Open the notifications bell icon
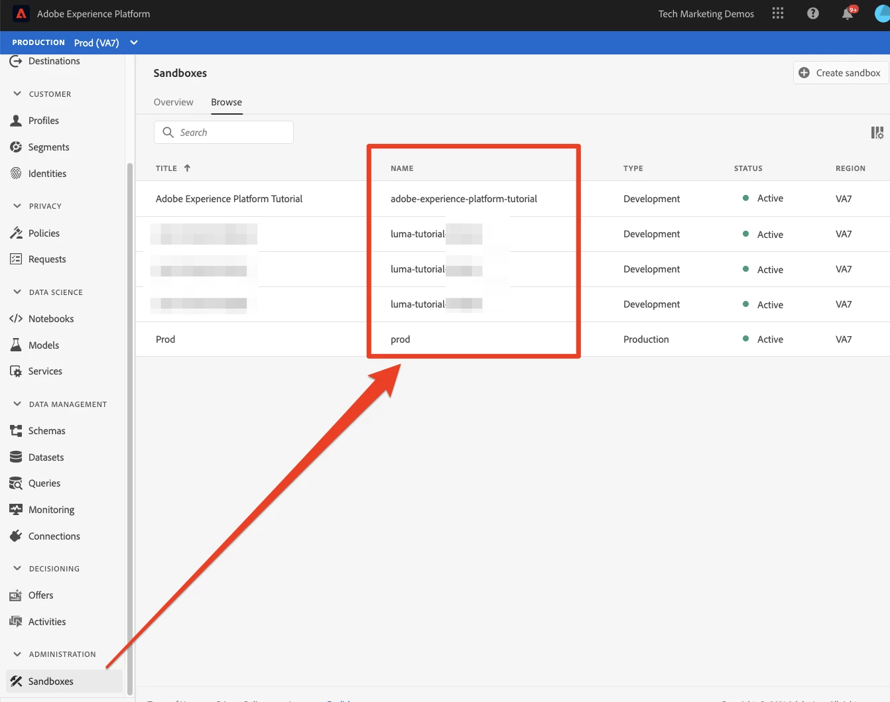Screen dimensions: 890x702 pyautogui.click(x=848, y=14)
